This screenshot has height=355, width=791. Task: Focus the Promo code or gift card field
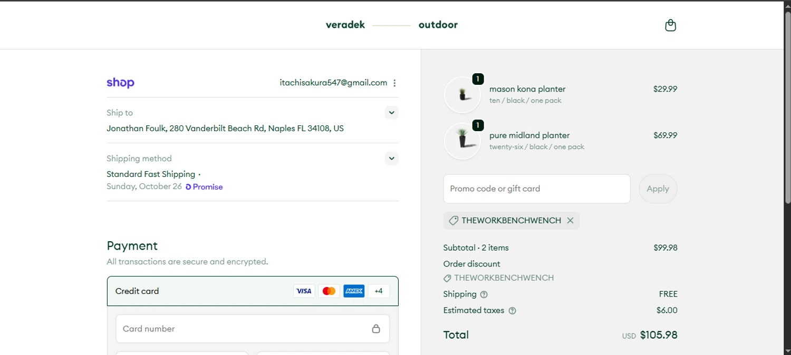(537, 189)
